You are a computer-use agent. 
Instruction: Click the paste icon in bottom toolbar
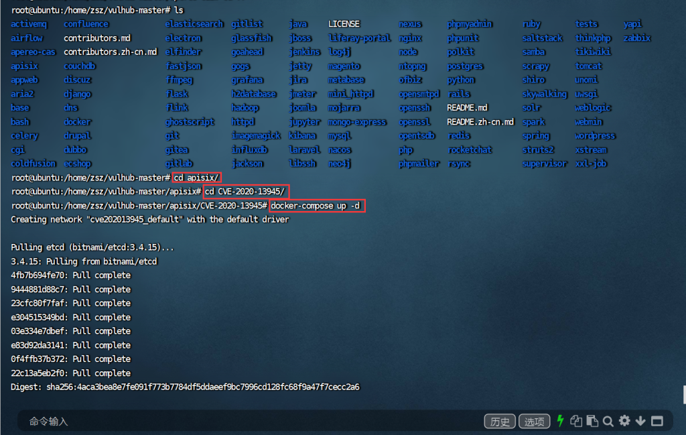click(x=592, y=421)
